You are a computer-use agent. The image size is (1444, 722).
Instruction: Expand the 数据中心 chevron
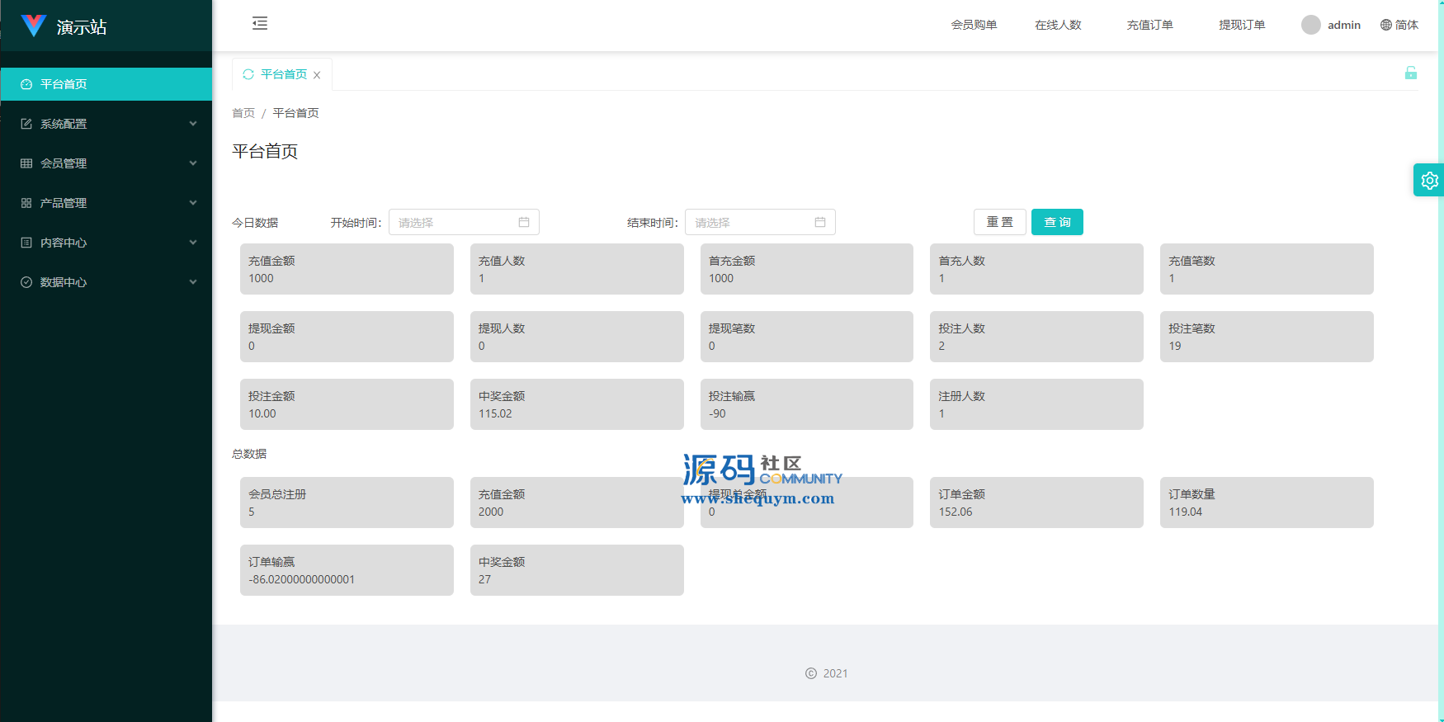[193, 282]
